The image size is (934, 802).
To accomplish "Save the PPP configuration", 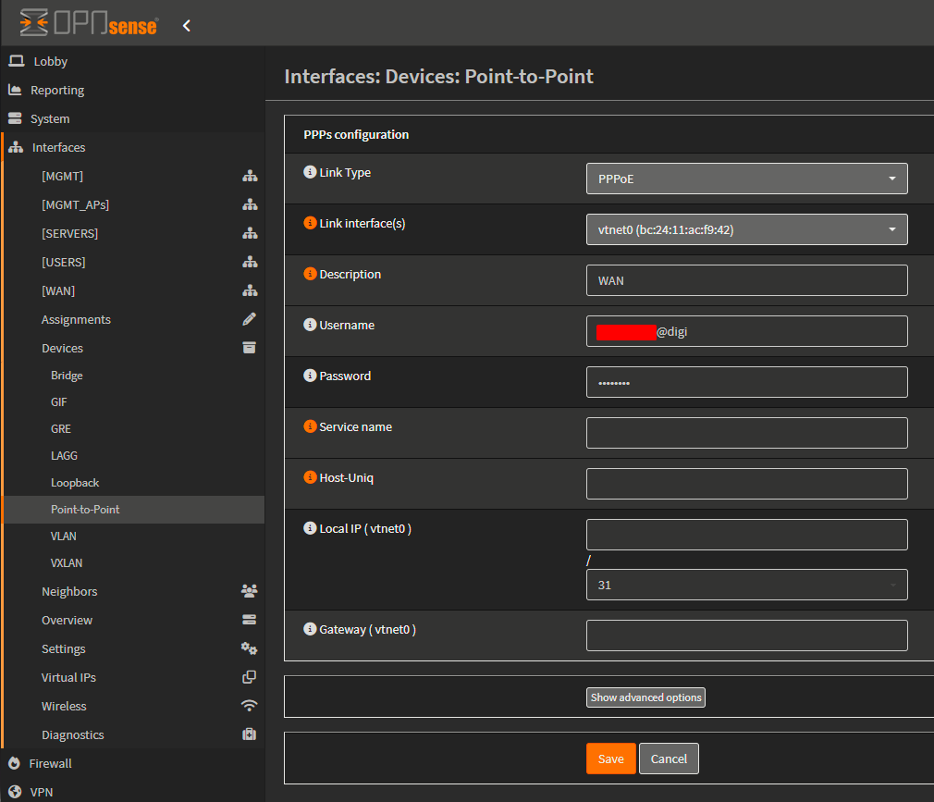I will click(611, 759).
